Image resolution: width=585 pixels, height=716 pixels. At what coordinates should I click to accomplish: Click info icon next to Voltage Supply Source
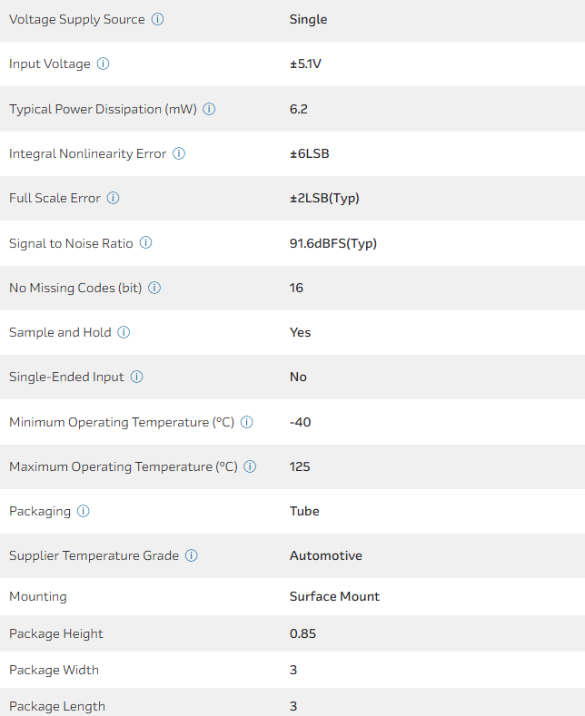click(158, 19)
